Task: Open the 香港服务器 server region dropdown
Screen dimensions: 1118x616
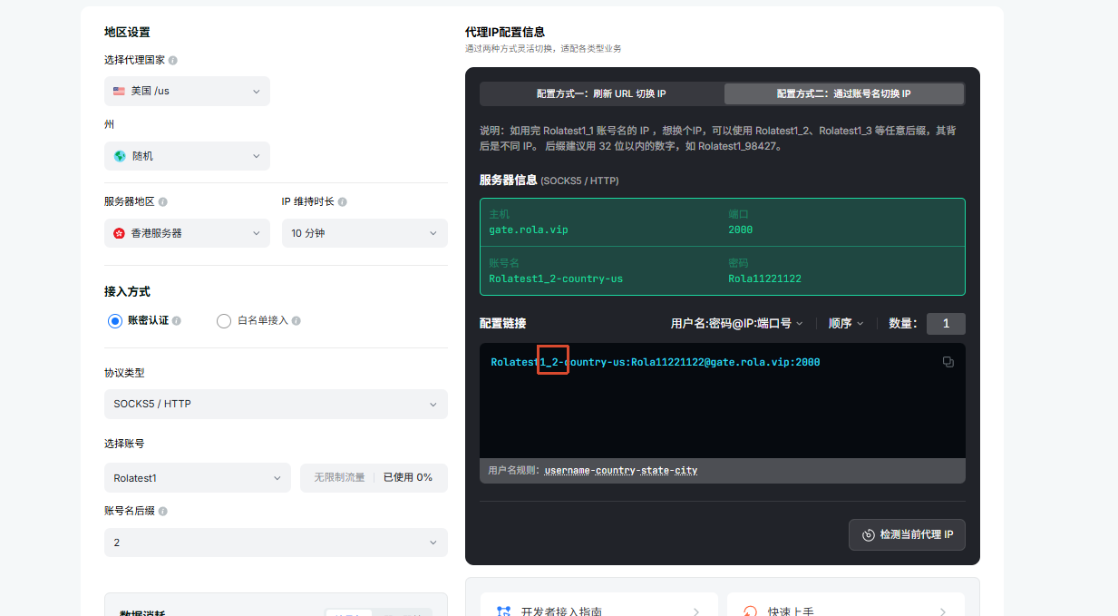Action: pyautogui.click(x=187, y=233)
